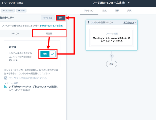Select the フォーム送信 Meetings Link trigger box
The image size is (156, 120).
112,38
